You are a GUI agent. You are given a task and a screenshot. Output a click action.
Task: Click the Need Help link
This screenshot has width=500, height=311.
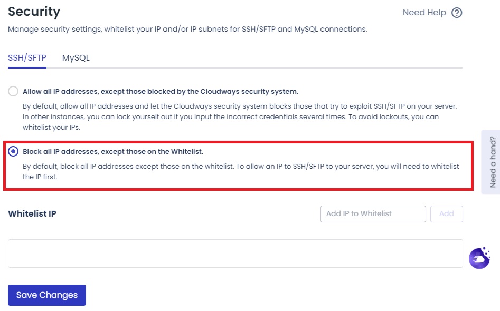(x=424, y=13)
